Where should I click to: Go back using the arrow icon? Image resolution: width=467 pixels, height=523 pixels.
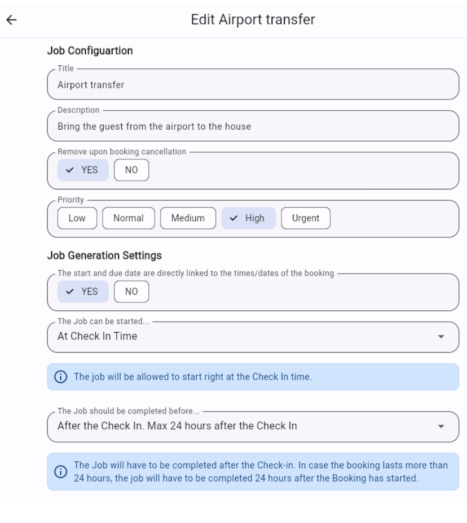(x=11, y=20)
